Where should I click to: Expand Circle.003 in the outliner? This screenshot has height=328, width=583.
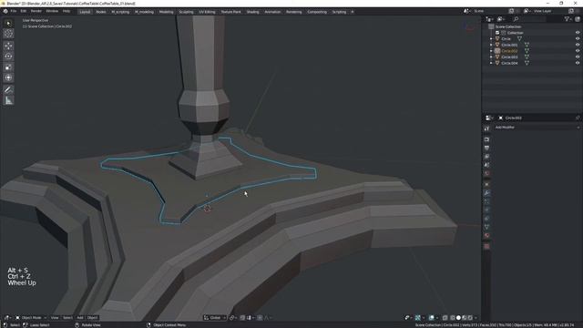click(491, 56)
